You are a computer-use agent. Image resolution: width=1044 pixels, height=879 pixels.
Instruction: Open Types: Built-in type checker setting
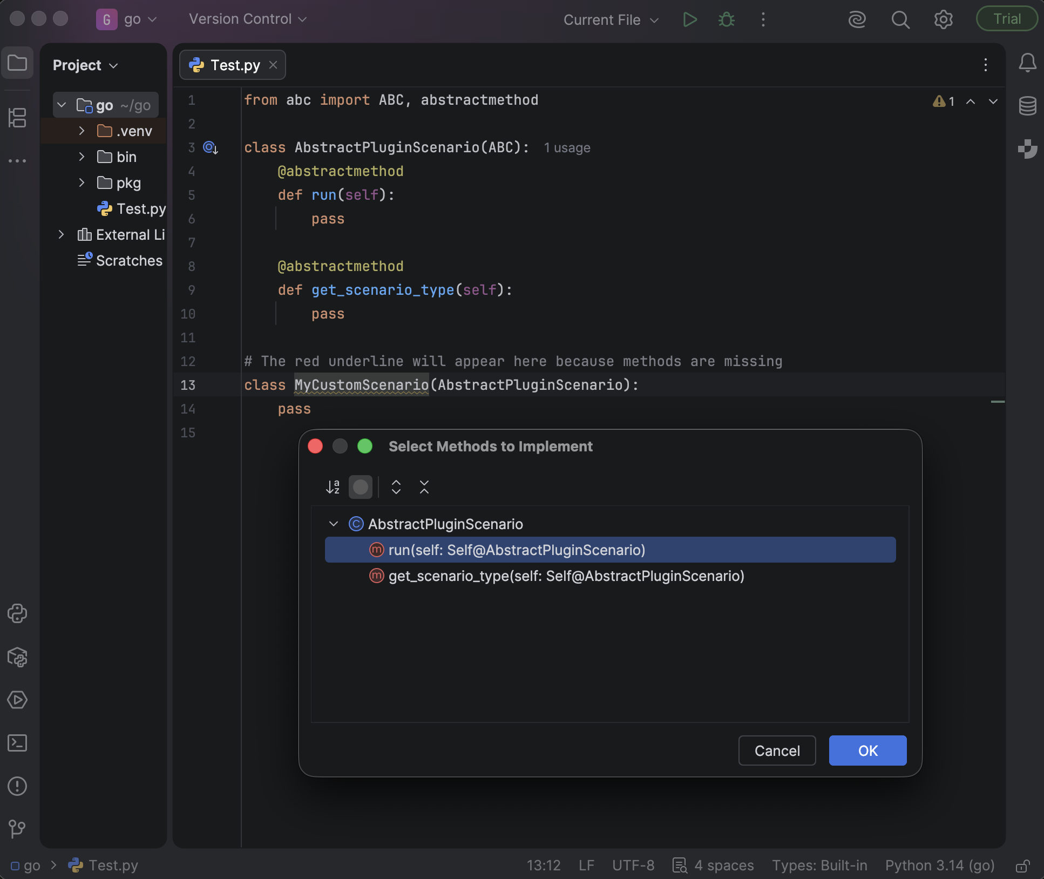[x=819, y=866]
